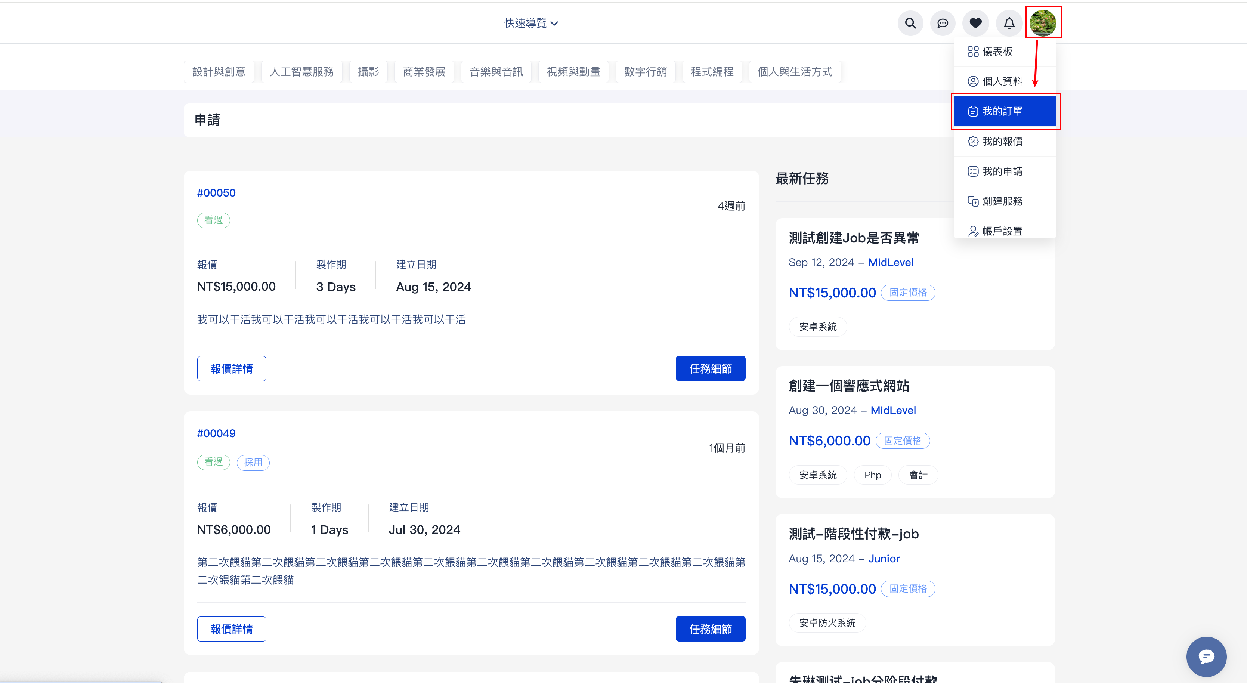
Task: Open the notifications bell icon
Action: pos(1009,23)
